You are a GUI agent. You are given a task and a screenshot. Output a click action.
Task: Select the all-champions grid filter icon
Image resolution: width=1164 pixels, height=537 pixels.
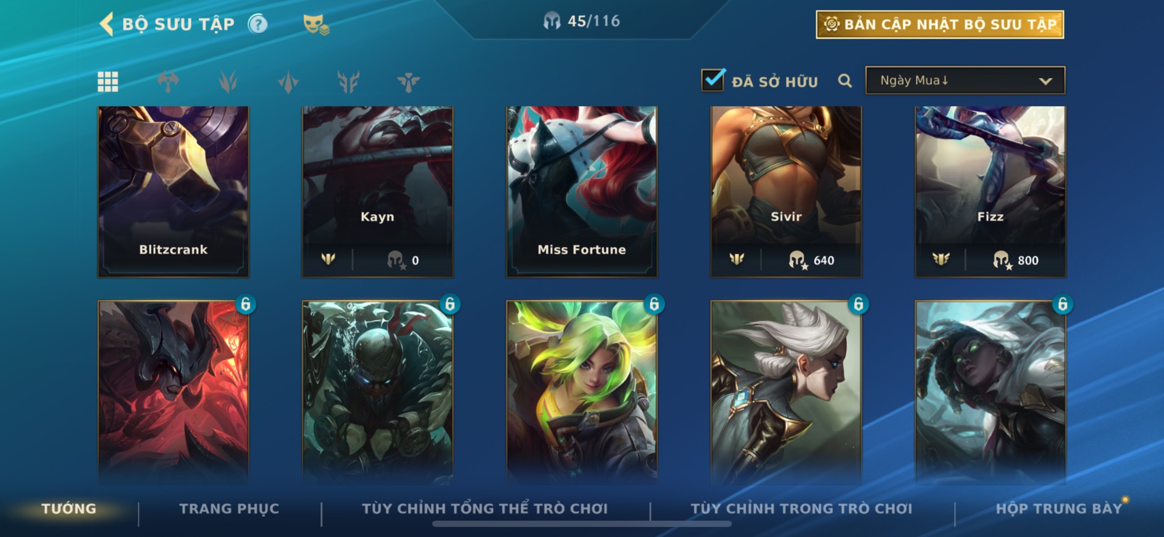pos(108,81)
